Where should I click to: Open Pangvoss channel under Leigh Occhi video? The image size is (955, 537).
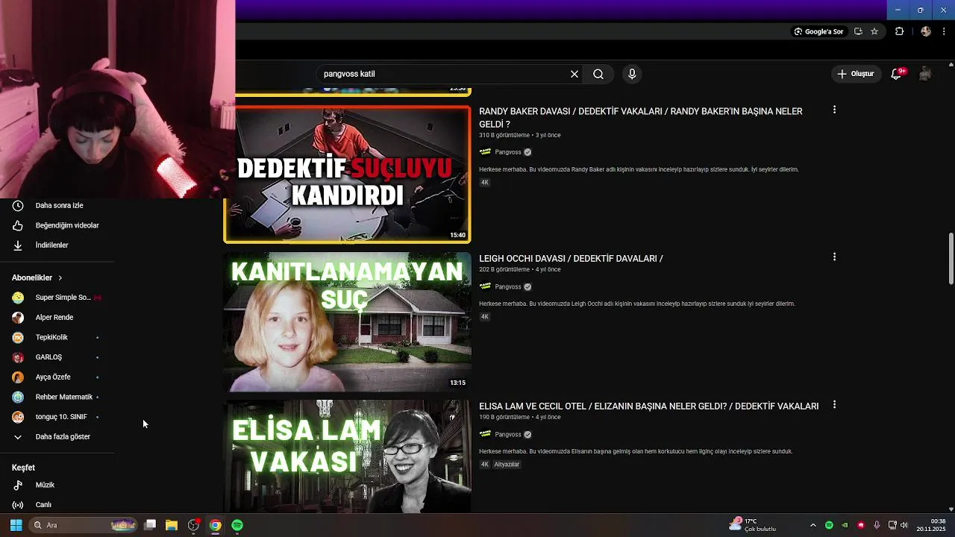pos(508,287)
